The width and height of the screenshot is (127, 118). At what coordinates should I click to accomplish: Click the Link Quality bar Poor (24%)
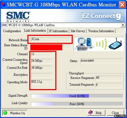pyautogui.click(x=77, y=104)
